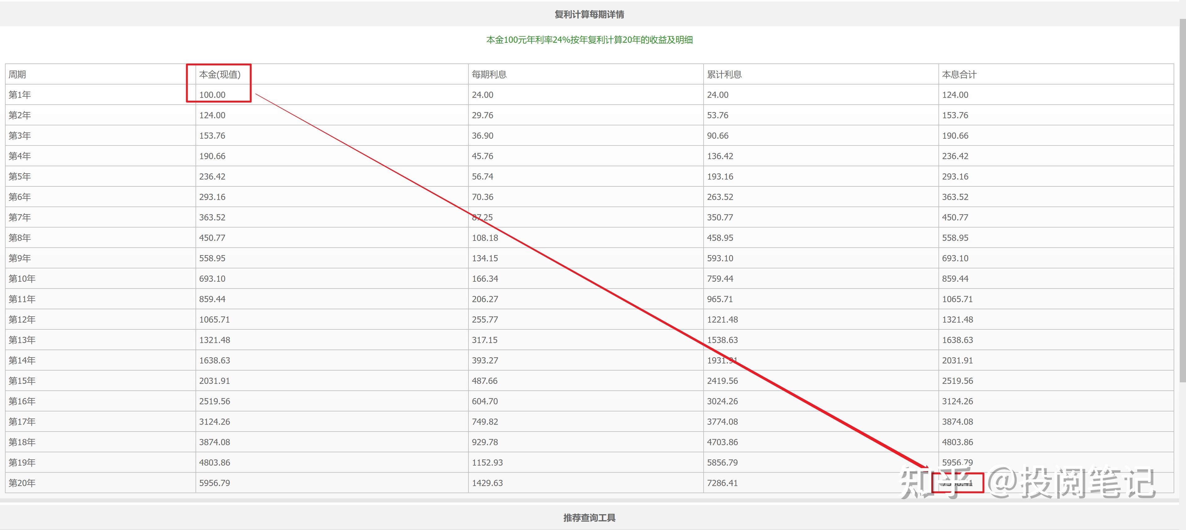Click the 100.00 principal cell in 第1年
This screenshot has height=530, width=1186.
pyautogui.click(x=212, y=95)
